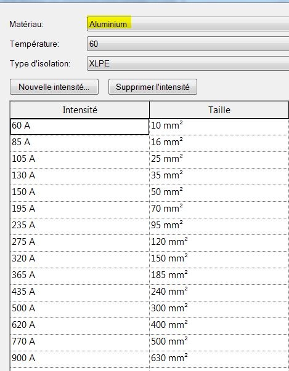
Task: Select the 900 A intensity cell
Action: tap(80, 359)
